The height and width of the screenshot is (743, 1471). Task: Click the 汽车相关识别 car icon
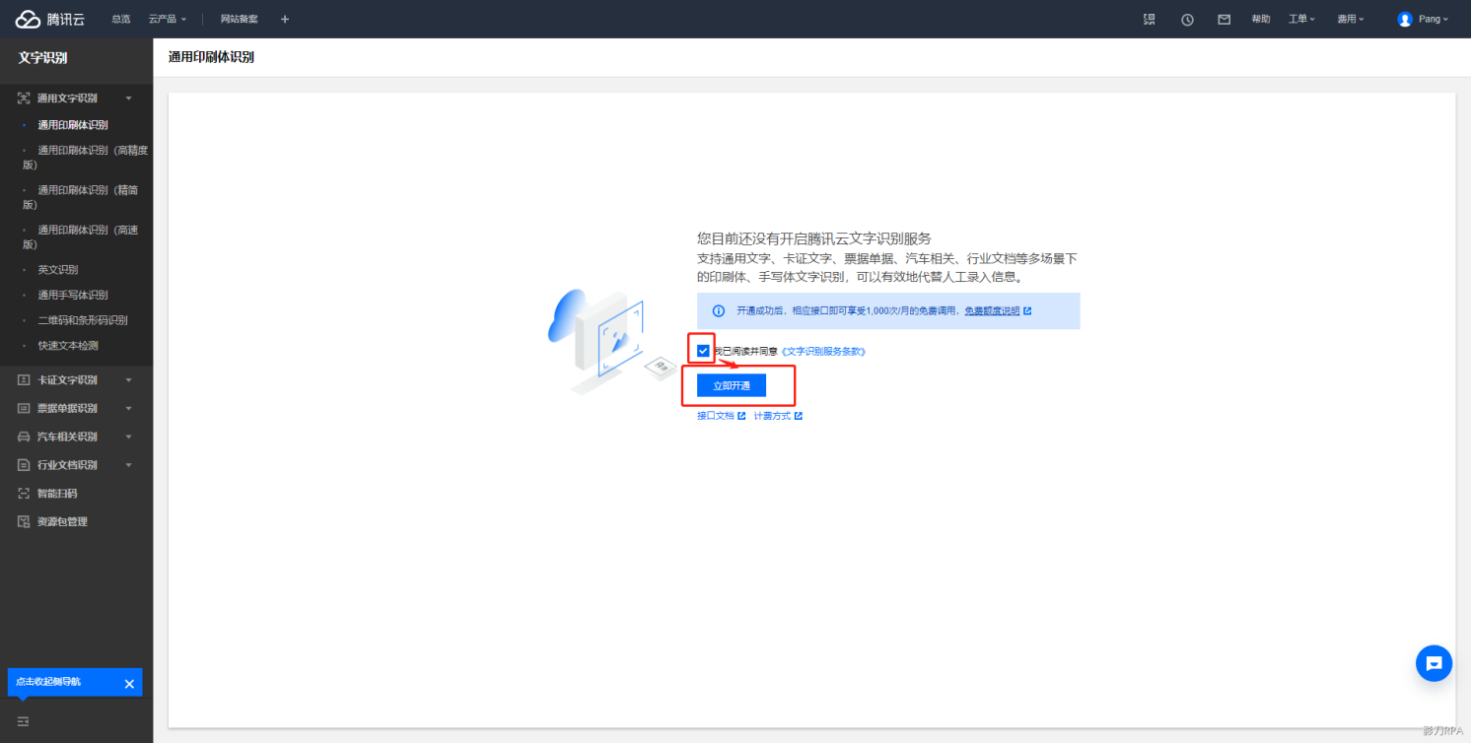click(x=24, y=437)
